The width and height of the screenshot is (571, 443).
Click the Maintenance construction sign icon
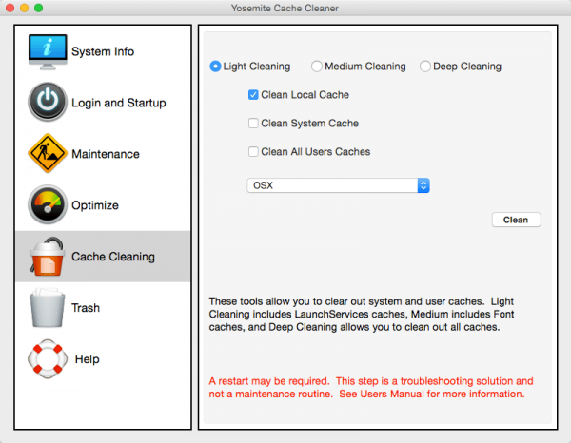(48, 153)
